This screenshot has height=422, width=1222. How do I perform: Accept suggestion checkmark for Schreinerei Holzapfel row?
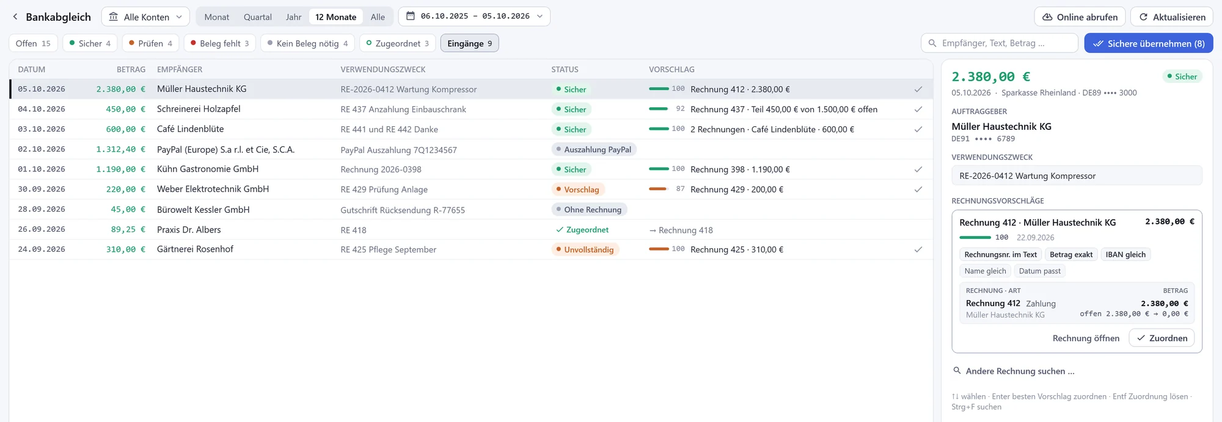(918, 109)
